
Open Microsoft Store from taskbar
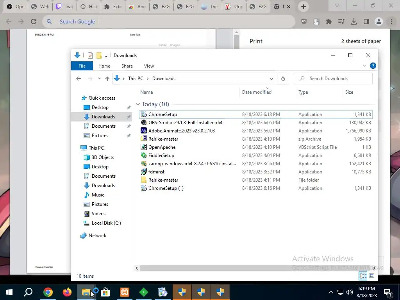click(105, 292)
